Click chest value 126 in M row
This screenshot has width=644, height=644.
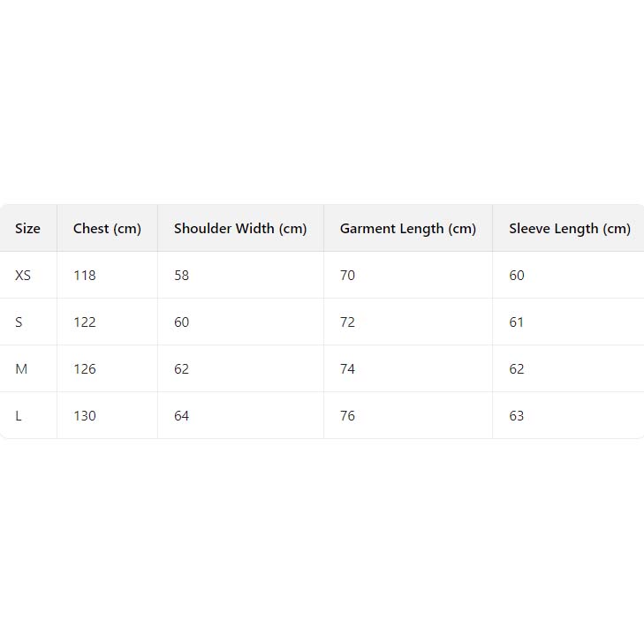pos(85,369)
